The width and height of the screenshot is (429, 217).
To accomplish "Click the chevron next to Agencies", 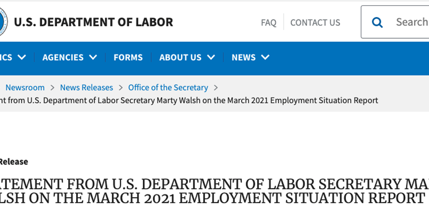I will [x=93, y=57].
